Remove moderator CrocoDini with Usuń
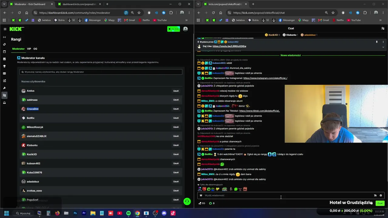Image resolution: width=388 pixels, height=218 pixels. [176, 109]
